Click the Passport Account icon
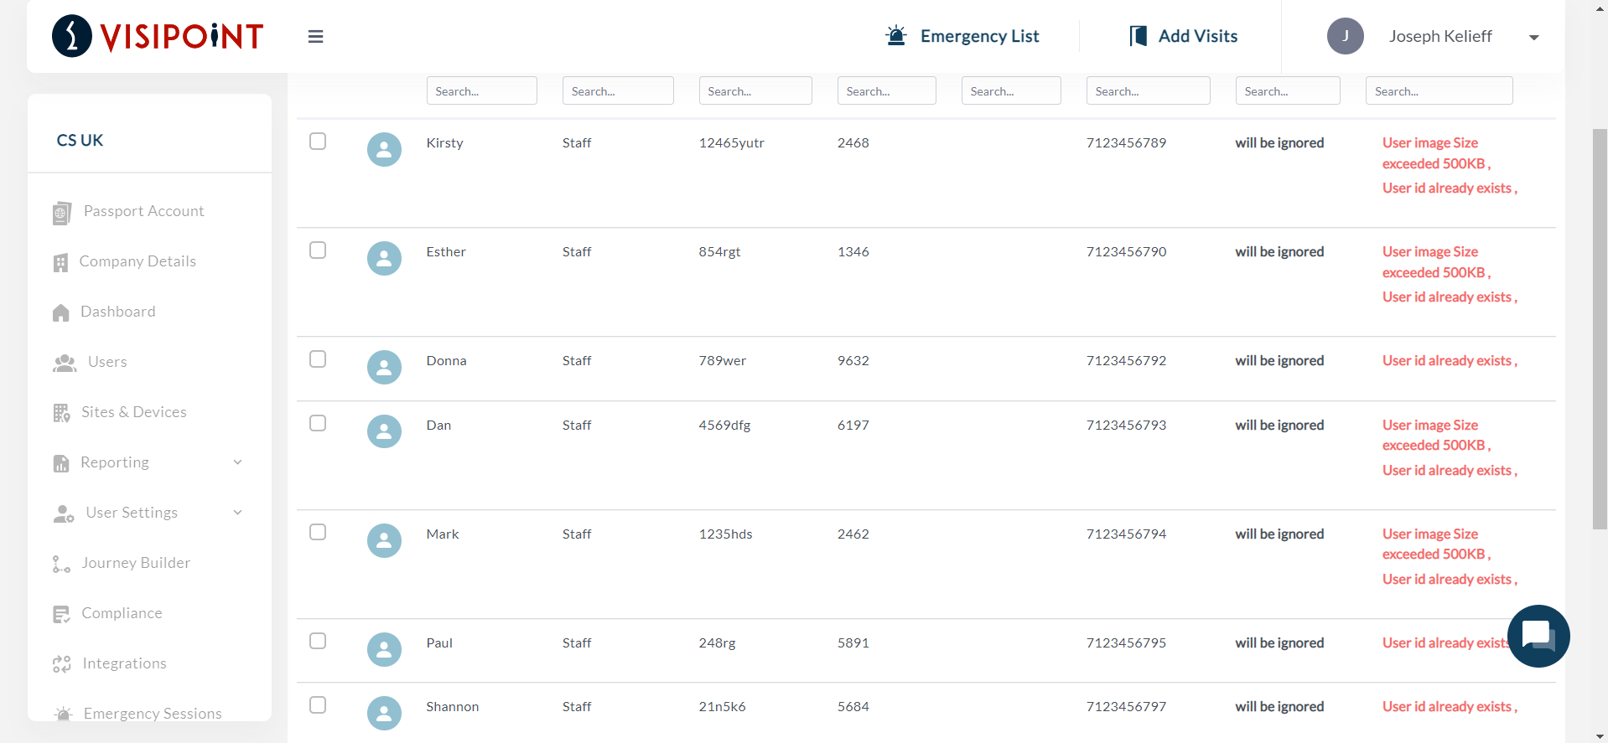This screenshot has width=1608, height=743. click(61, 213)
